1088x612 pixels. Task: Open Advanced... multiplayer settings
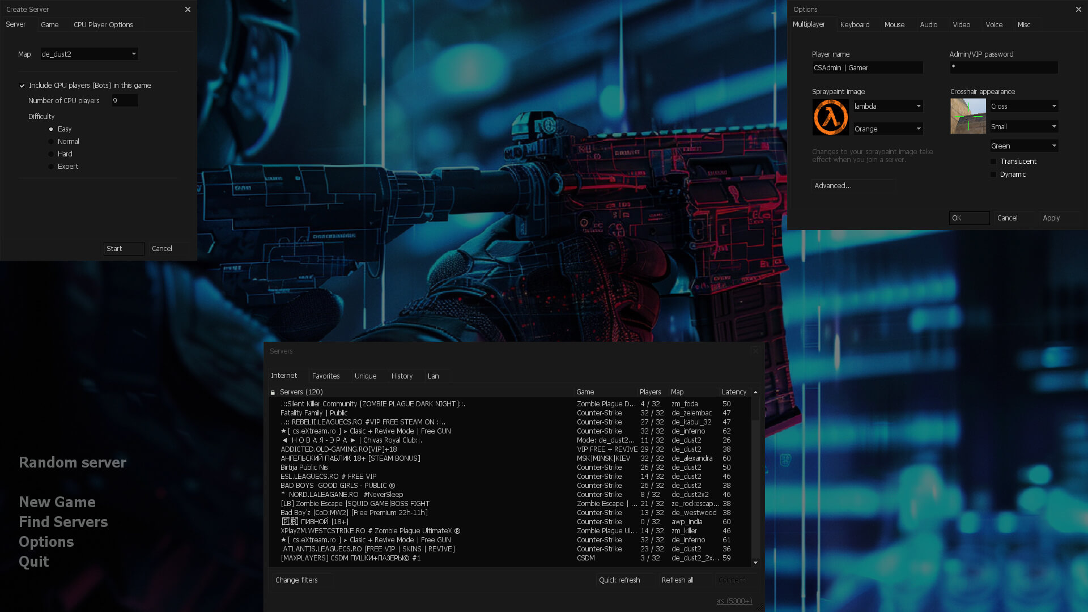pos(853,186)
